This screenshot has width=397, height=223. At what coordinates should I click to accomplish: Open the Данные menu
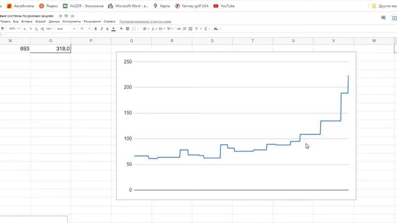54,22
